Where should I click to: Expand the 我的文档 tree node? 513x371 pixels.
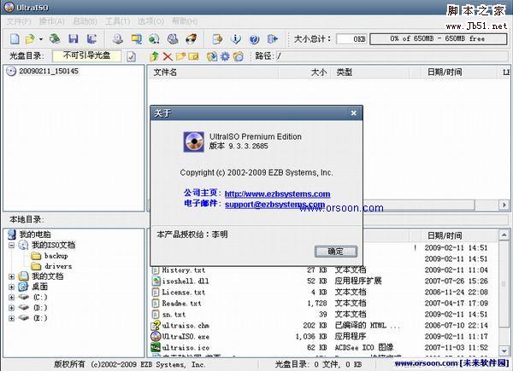11,276
